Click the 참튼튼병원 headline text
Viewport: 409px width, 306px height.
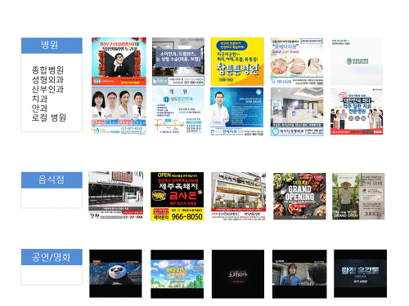[x=237, y=69]
